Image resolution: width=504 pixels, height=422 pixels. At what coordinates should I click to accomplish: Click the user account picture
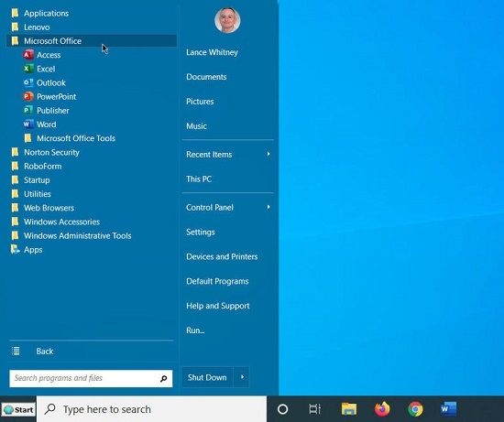coord(227,20)
